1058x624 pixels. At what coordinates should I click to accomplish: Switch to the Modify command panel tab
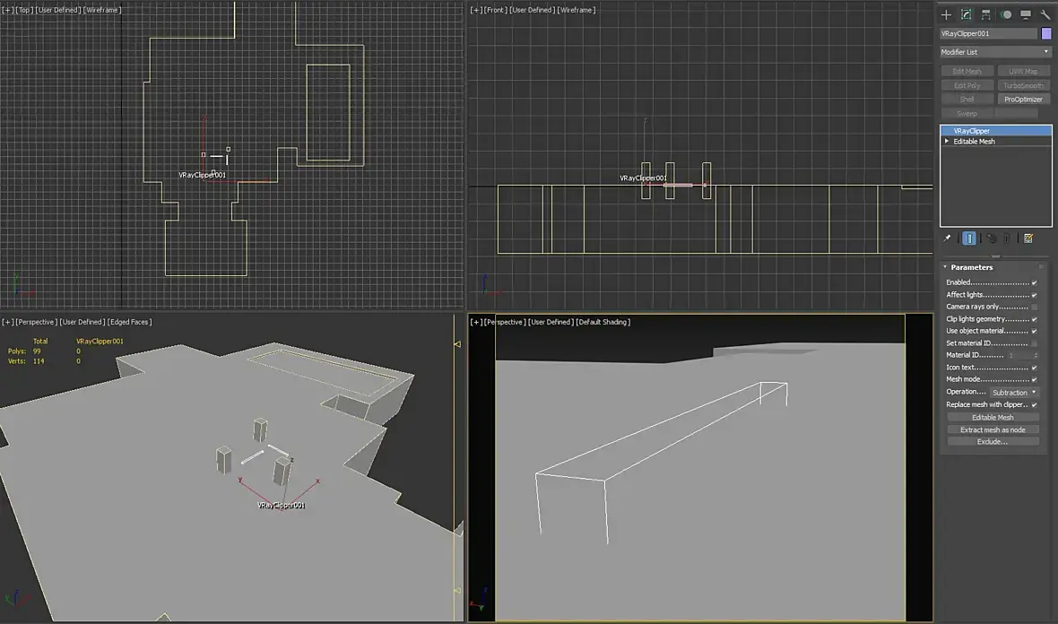click(x=966, y=14)
